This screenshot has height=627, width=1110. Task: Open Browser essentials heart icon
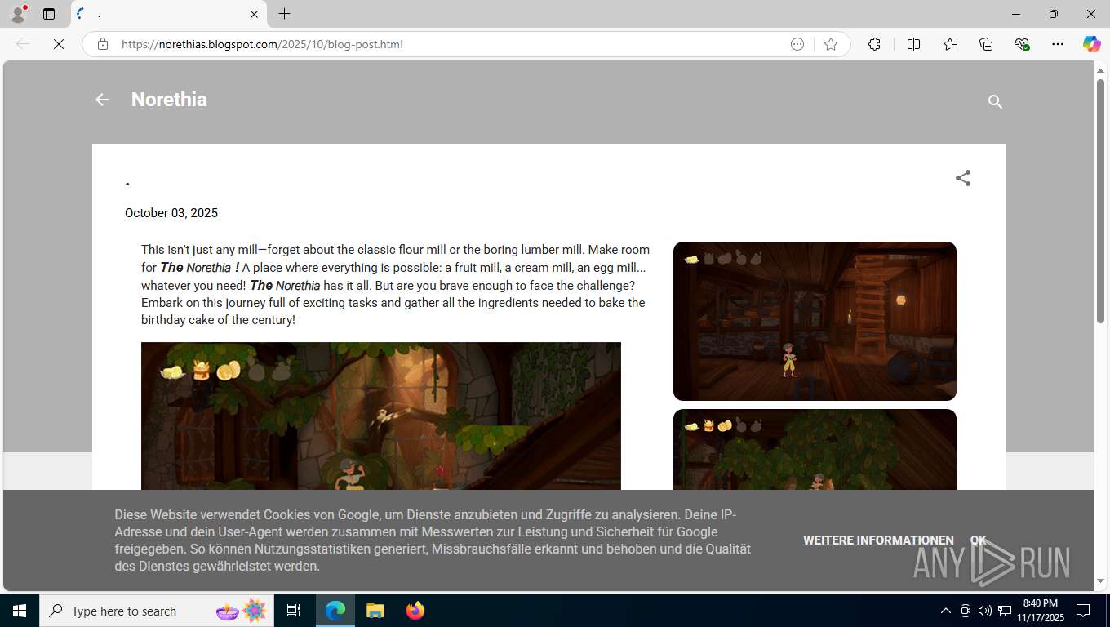point(1022,44)
